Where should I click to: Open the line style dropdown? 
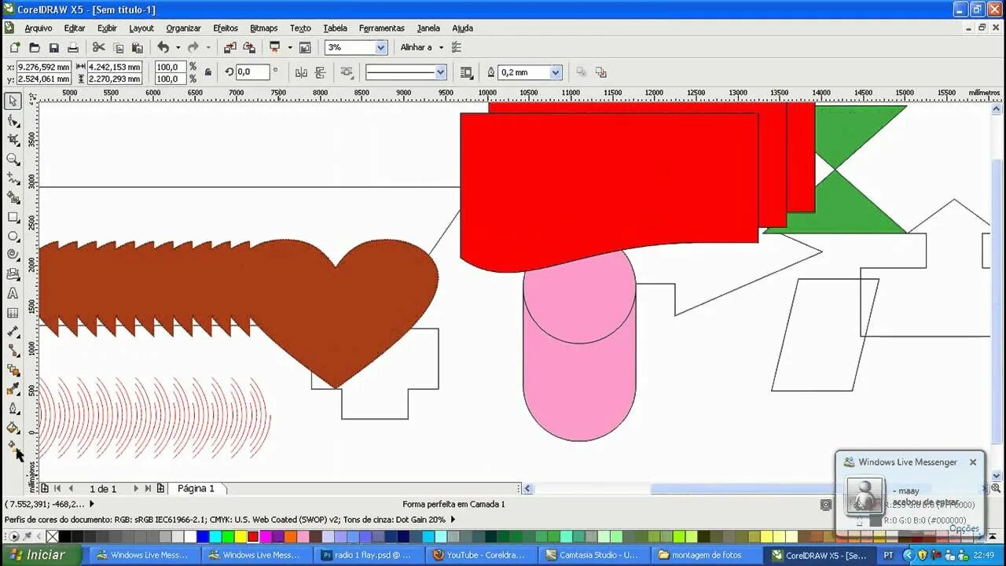point(440,72)
